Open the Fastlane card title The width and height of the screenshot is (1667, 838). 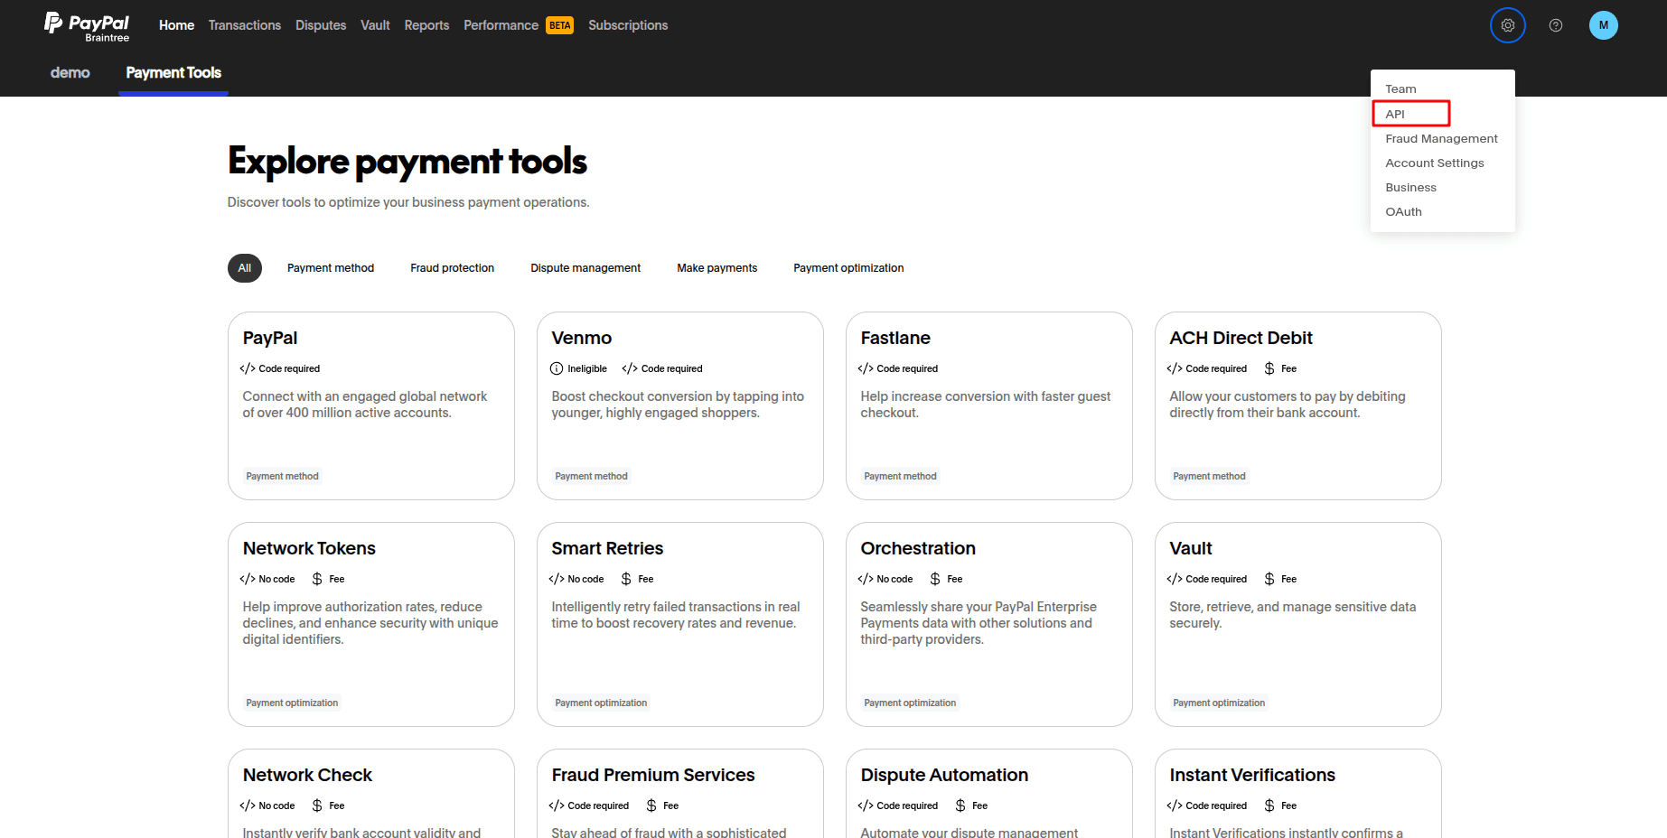(x=895, y=338)
